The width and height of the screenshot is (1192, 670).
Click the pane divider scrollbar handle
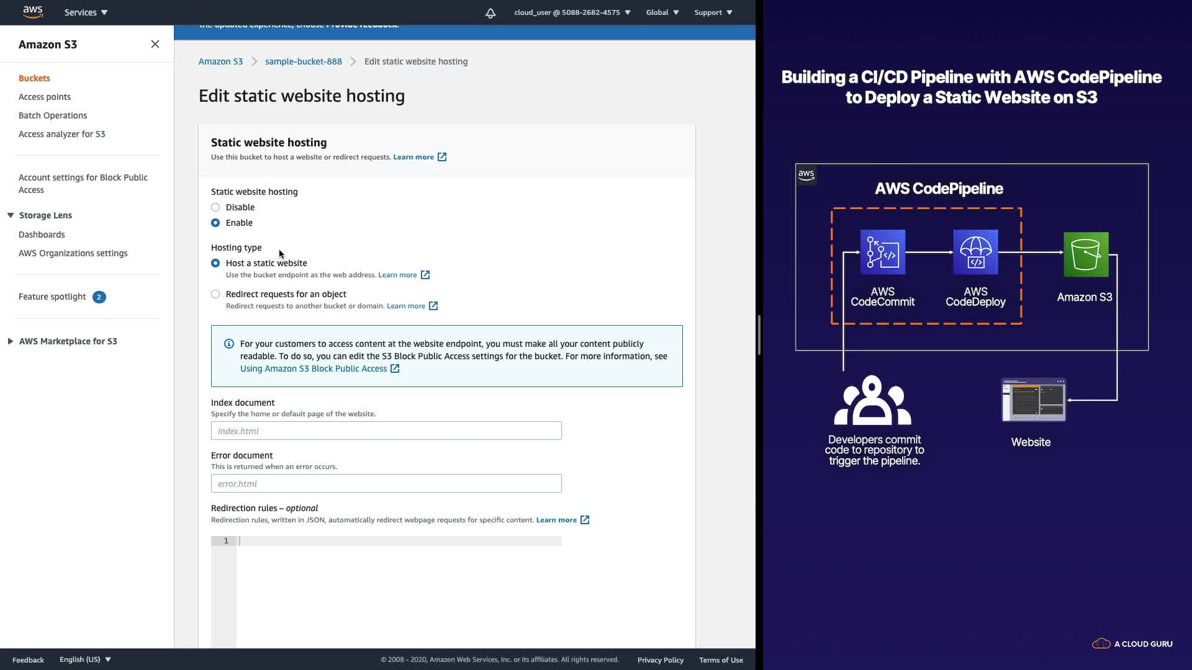click(759, 335)
